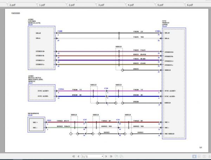This screenshot has width=211, height=160.
Task: Click the MIC + label in microphone box
Action: [35, 122]
